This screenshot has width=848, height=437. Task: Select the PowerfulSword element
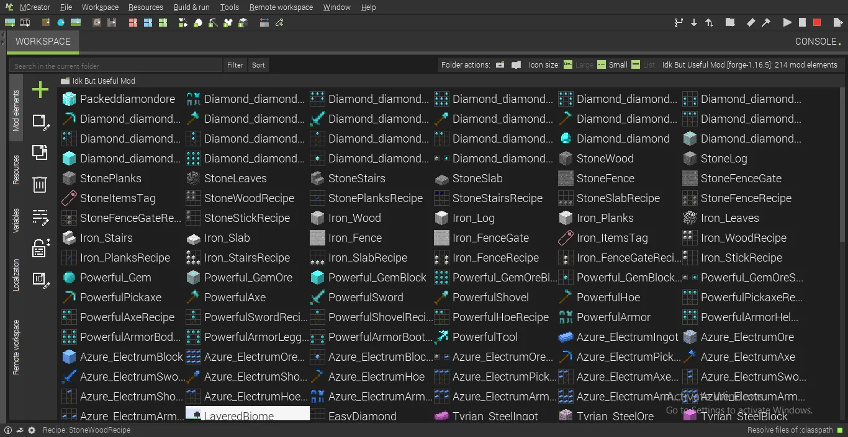(358, 298)
